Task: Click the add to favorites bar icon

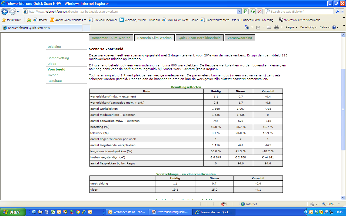Action: [x=29, y=20]
